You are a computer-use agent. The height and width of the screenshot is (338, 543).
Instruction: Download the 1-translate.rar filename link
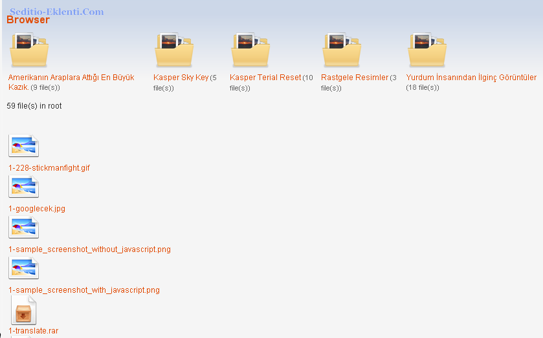coord(33,331)
